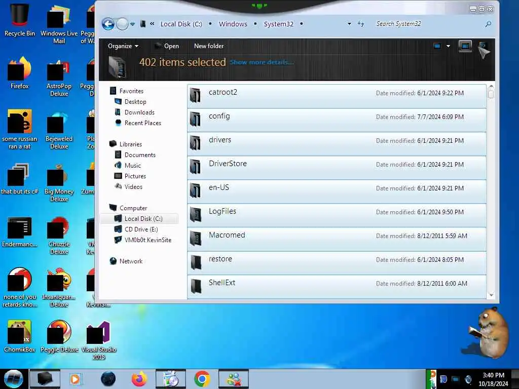
Task: Click Open in the command bar
Action: (x=167, y=46)
